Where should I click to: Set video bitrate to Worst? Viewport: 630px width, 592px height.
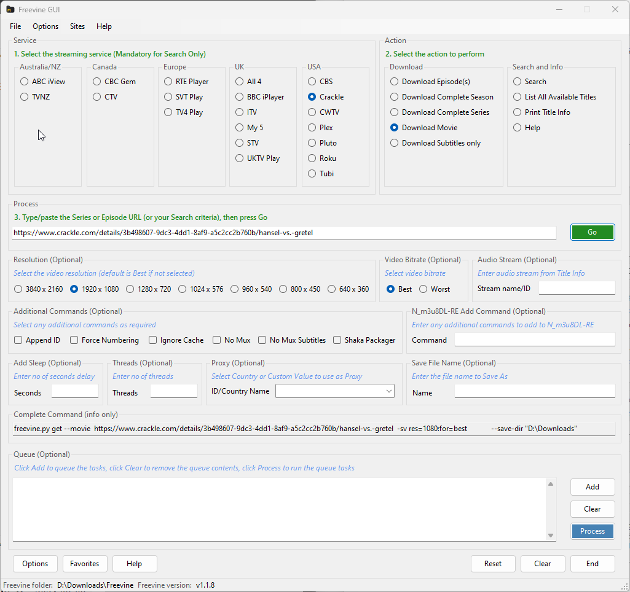point(423,289)
